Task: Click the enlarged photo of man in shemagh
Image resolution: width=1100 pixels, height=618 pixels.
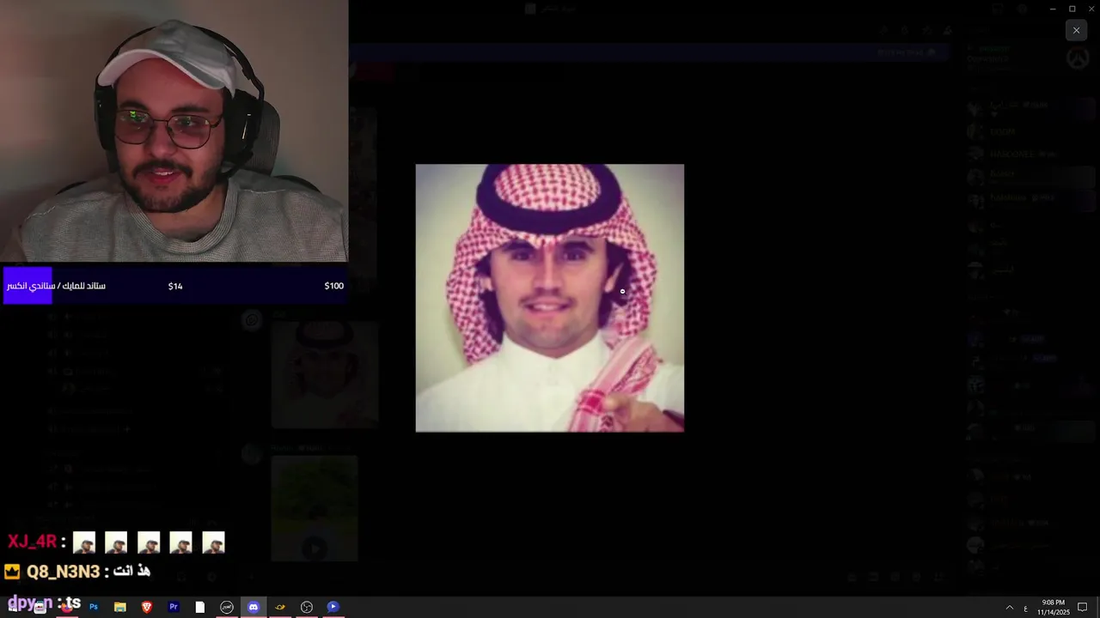Action: [550, 298]
